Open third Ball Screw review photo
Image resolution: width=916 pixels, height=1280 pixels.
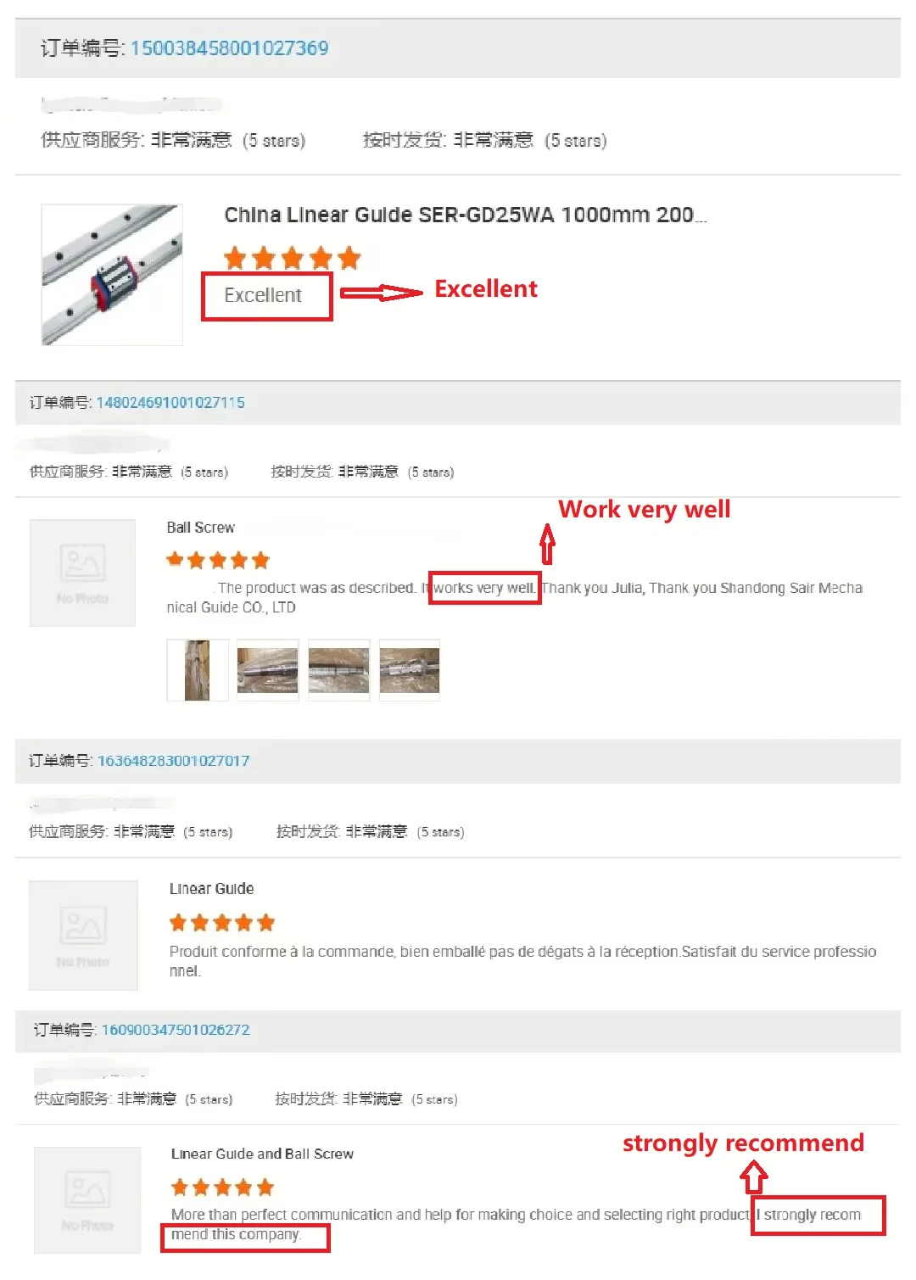click(339, 670)
